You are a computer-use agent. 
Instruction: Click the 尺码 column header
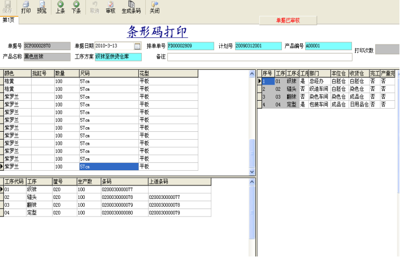[x=107, y=73]
